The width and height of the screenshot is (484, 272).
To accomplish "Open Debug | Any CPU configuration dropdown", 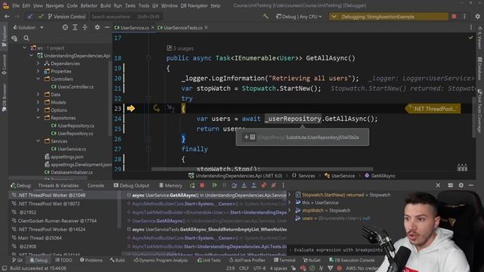I will pyautogui.click(x=299, y=17).
